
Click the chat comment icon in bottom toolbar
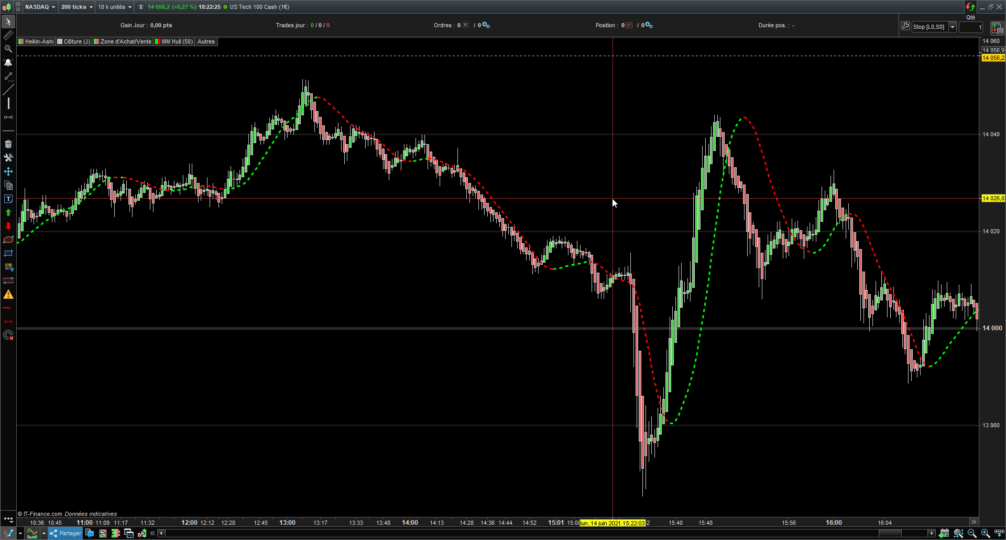coord(90,533)
